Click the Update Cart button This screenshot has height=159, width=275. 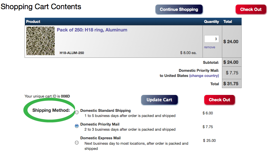pos(159,100)
